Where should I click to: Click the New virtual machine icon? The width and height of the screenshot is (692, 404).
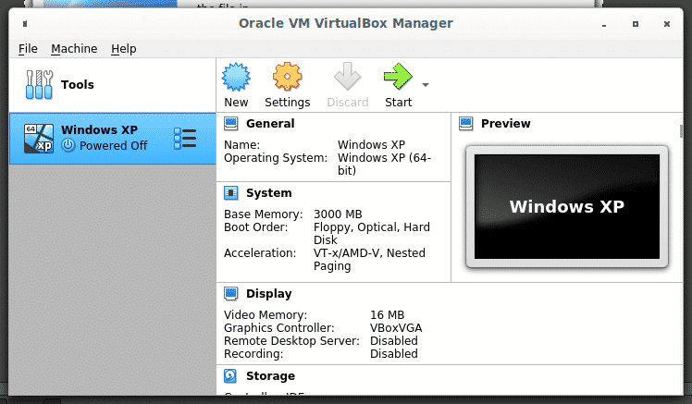pos(236,78)
